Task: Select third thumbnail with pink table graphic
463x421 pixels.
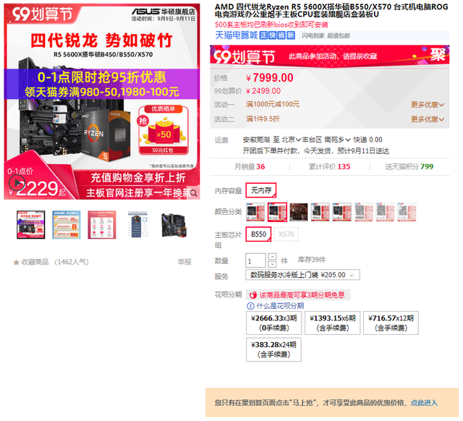Action: click(x=102, y=225)
